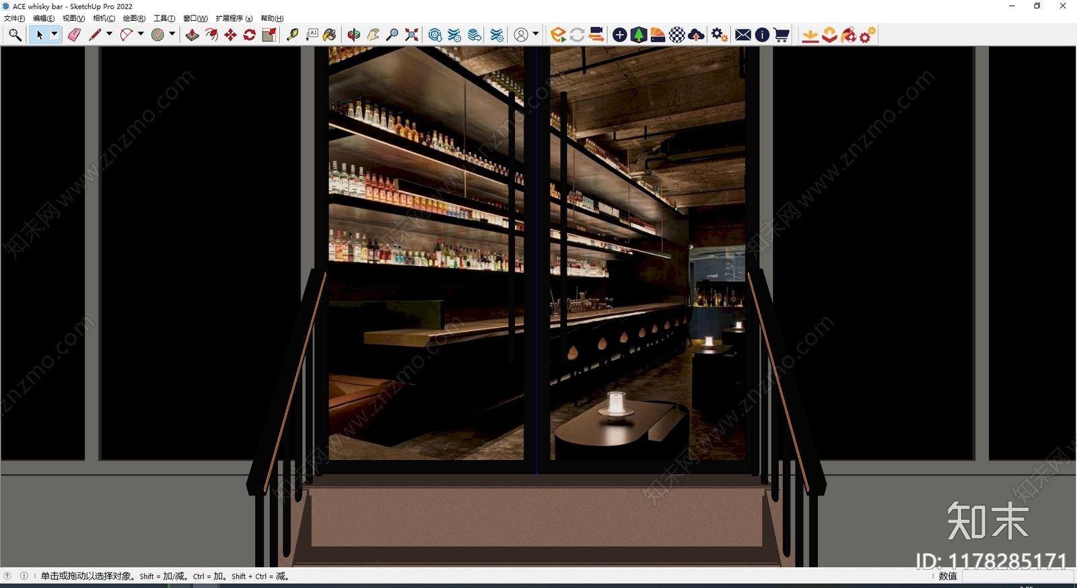Activate the Select arrow tool
This screenshot has width=1077, height=588.
[x=39, y=35]
